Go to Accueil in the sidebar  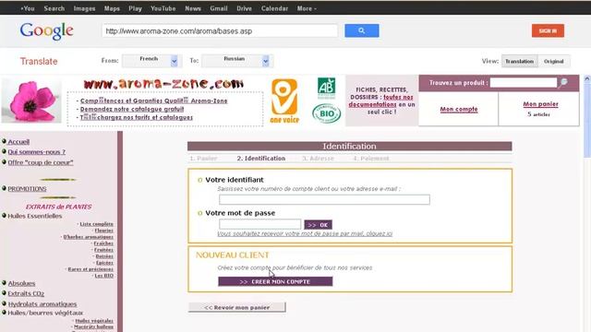[x=18, y=141]
